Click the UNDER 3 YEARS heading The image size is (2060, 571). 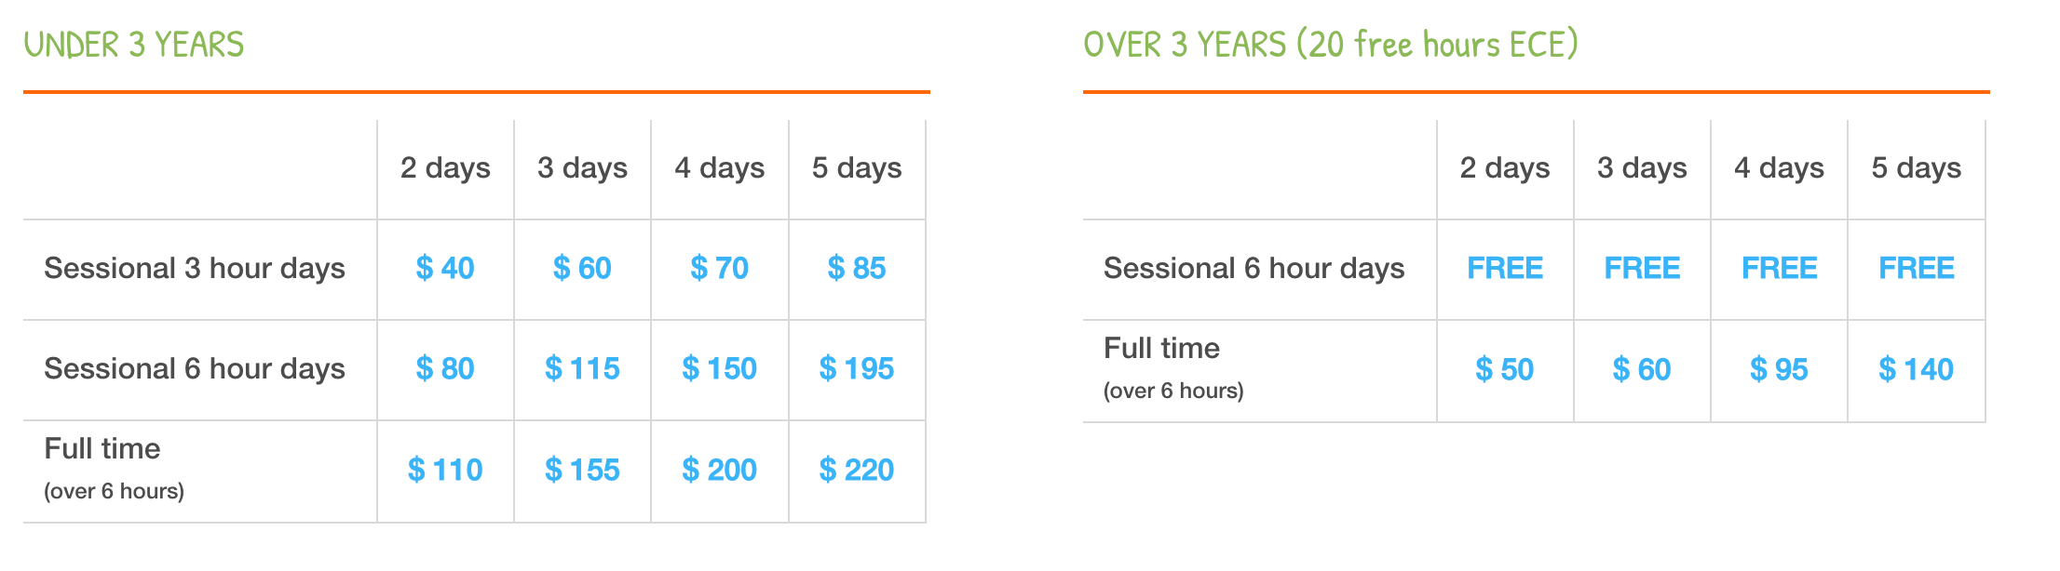click(134, 45)
